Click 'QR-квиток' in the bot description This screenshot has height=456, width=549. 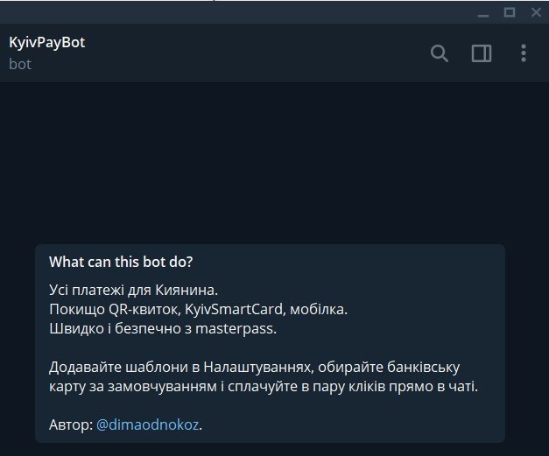(x=144, y=309)
